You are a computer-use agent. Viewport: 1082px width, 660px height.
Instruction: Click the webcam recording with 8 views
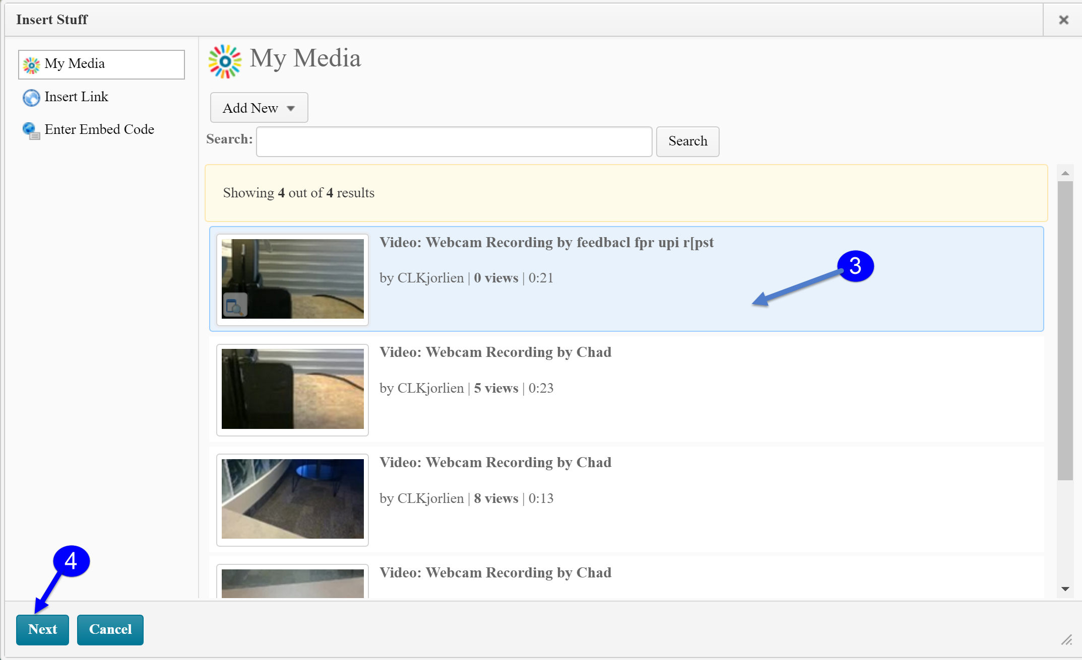(627, 499)
